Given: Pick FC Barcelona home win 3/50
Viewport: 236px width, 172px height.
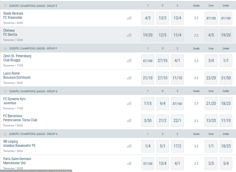Looking at the screenshot, I should pyautogui.click(x=148, y=121).
